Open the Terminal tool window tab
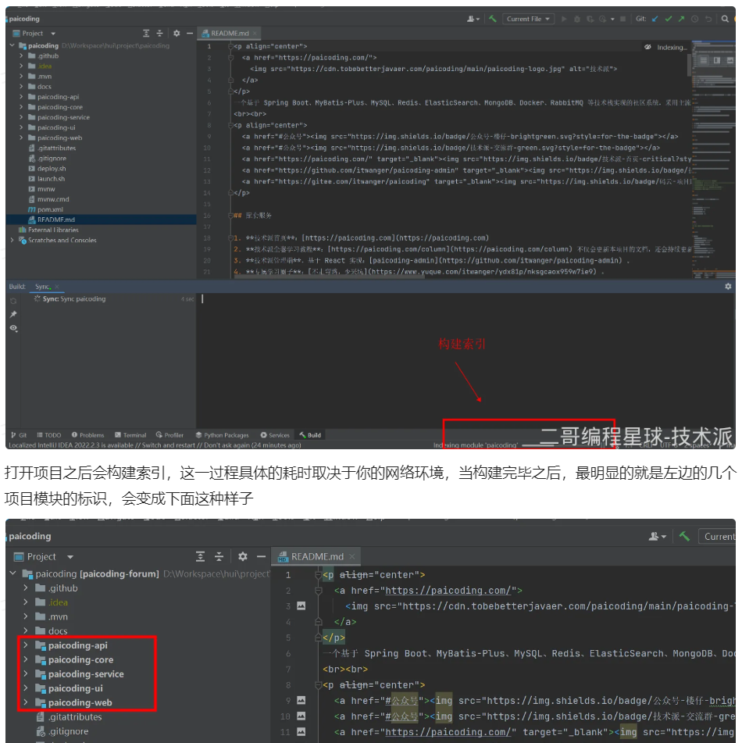The image size is (742, 743). pos(130,435)
